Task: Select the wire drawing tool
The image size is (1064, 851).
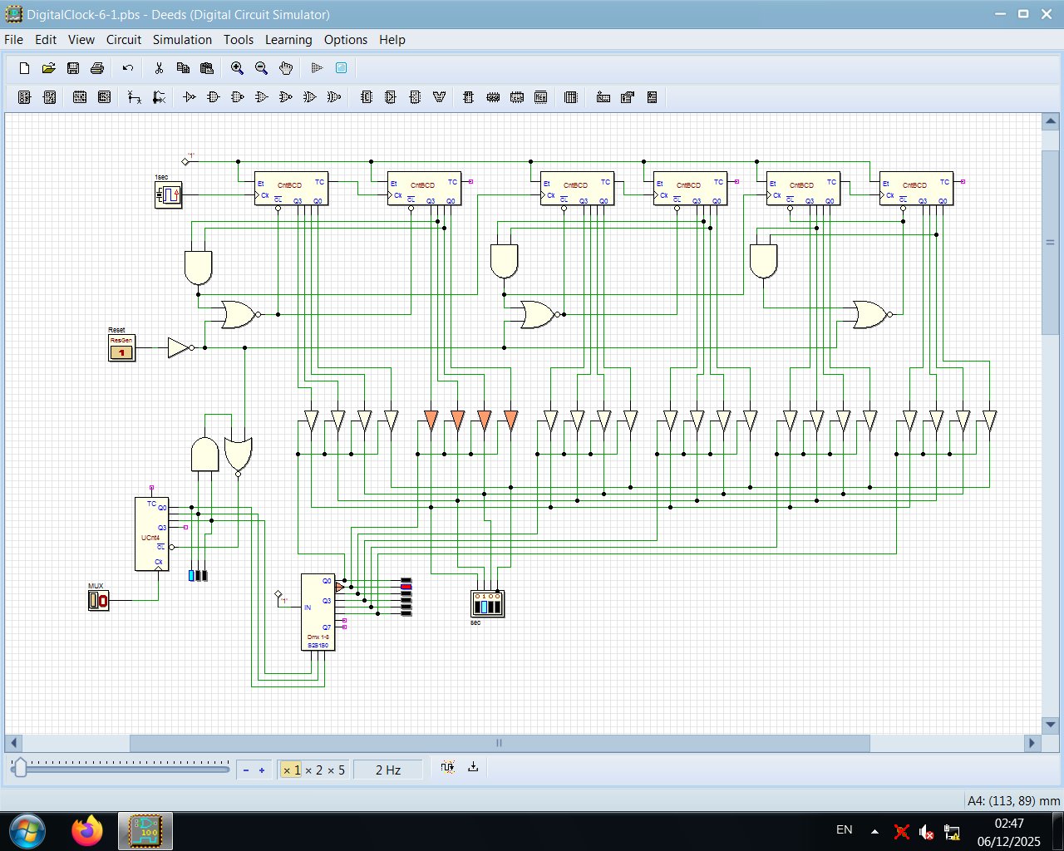Action: pyautogui.click(x=134, y=97)
